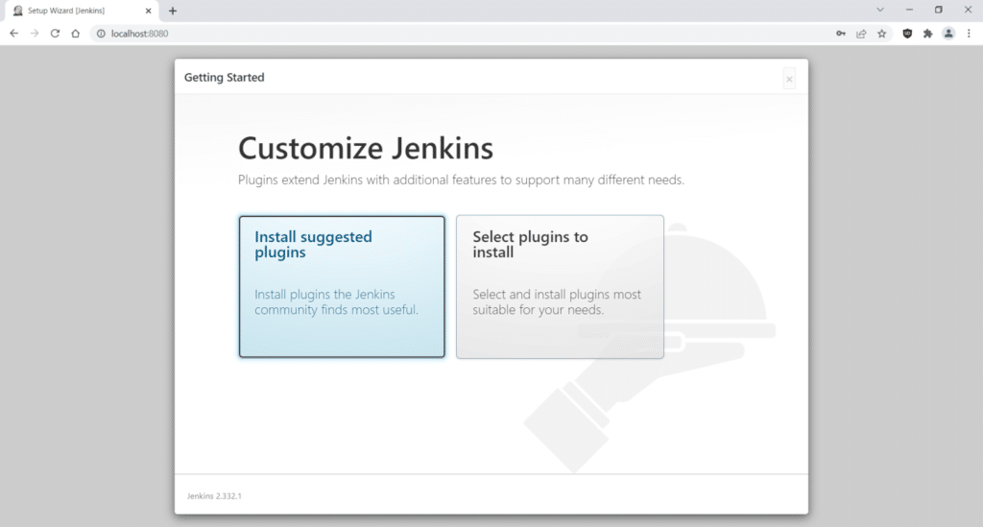Click the Jenkins 2.332.1 version text

214,495
